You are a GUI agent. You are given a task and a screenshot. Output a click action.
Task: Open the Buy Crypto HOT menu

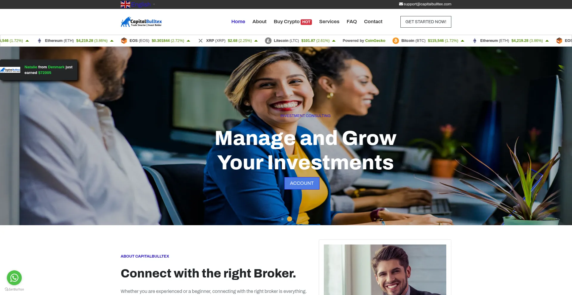click(x=293, y=22)
